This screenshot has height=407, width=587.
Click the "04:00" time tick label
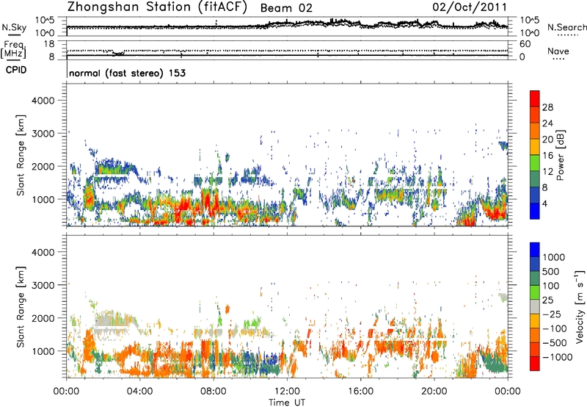[x=140, y=392]
